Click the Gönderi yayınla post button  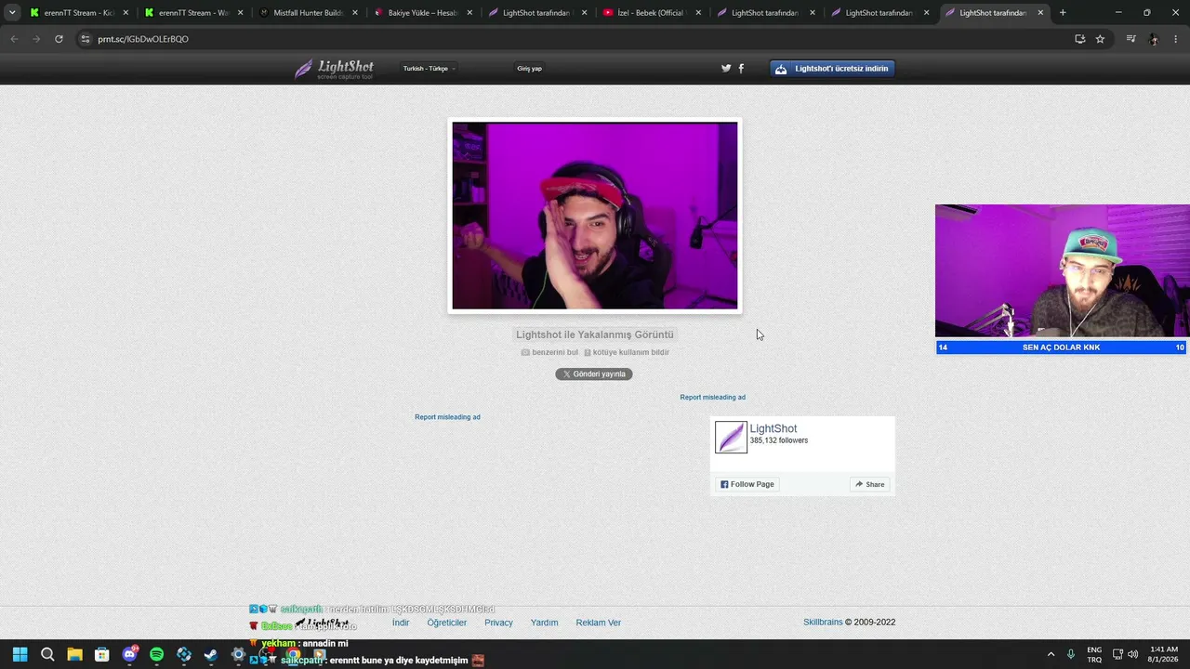point(594,374)
